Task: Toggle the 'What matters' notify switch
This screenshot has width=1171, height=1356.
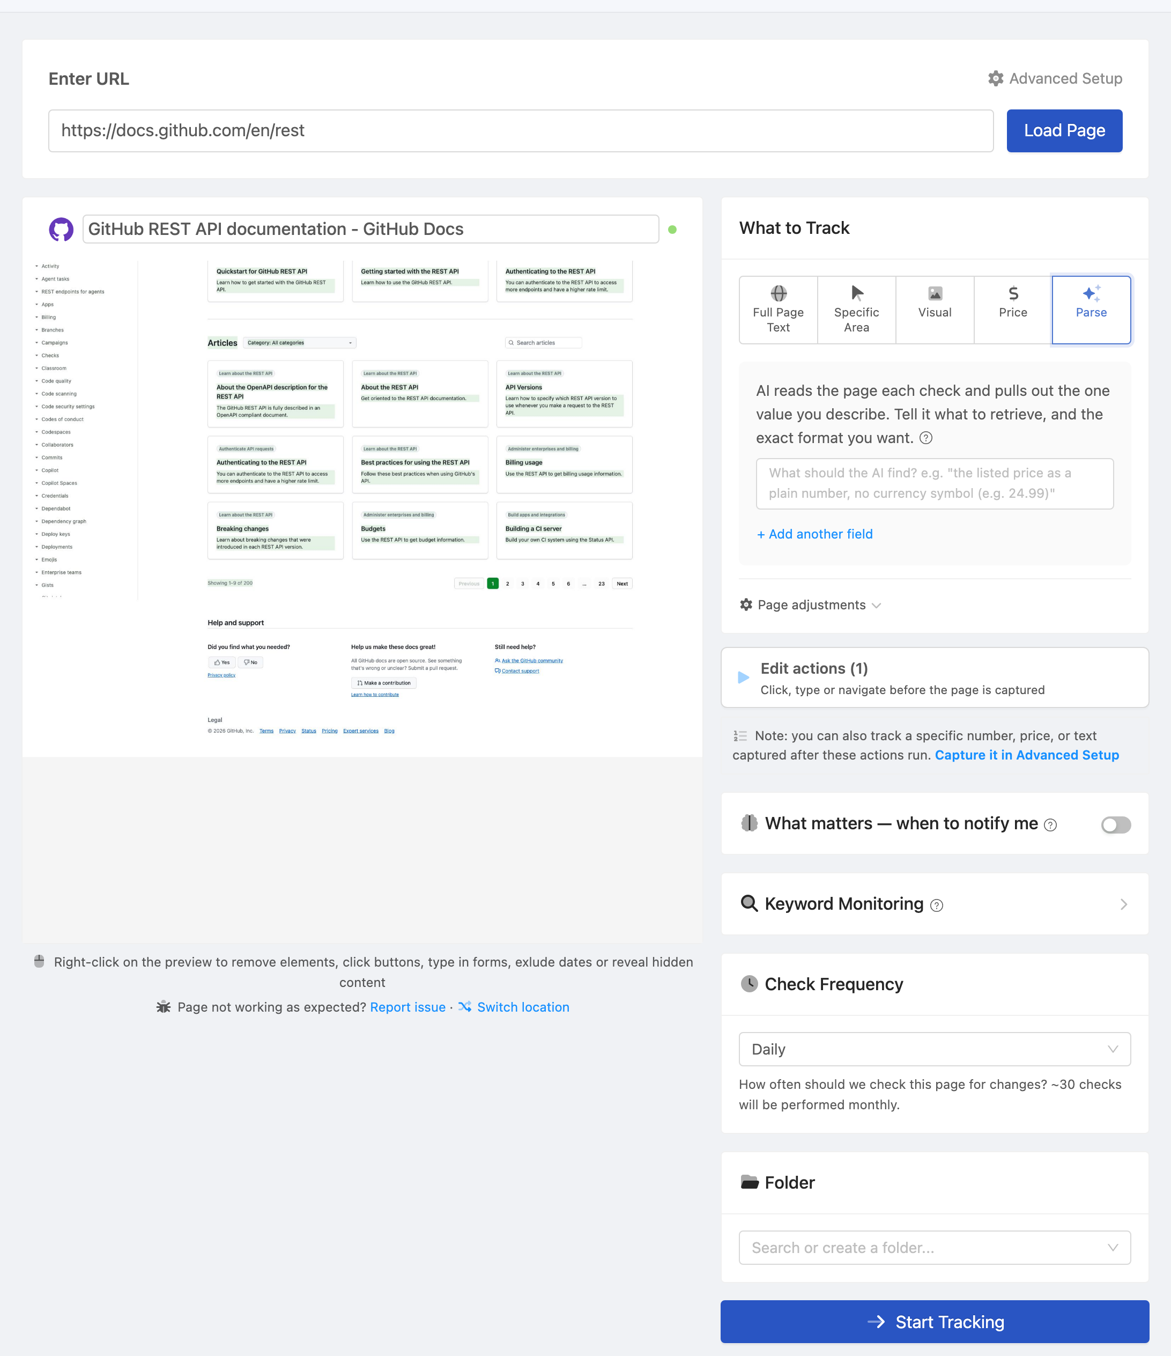Action: tap(1115, 824)
